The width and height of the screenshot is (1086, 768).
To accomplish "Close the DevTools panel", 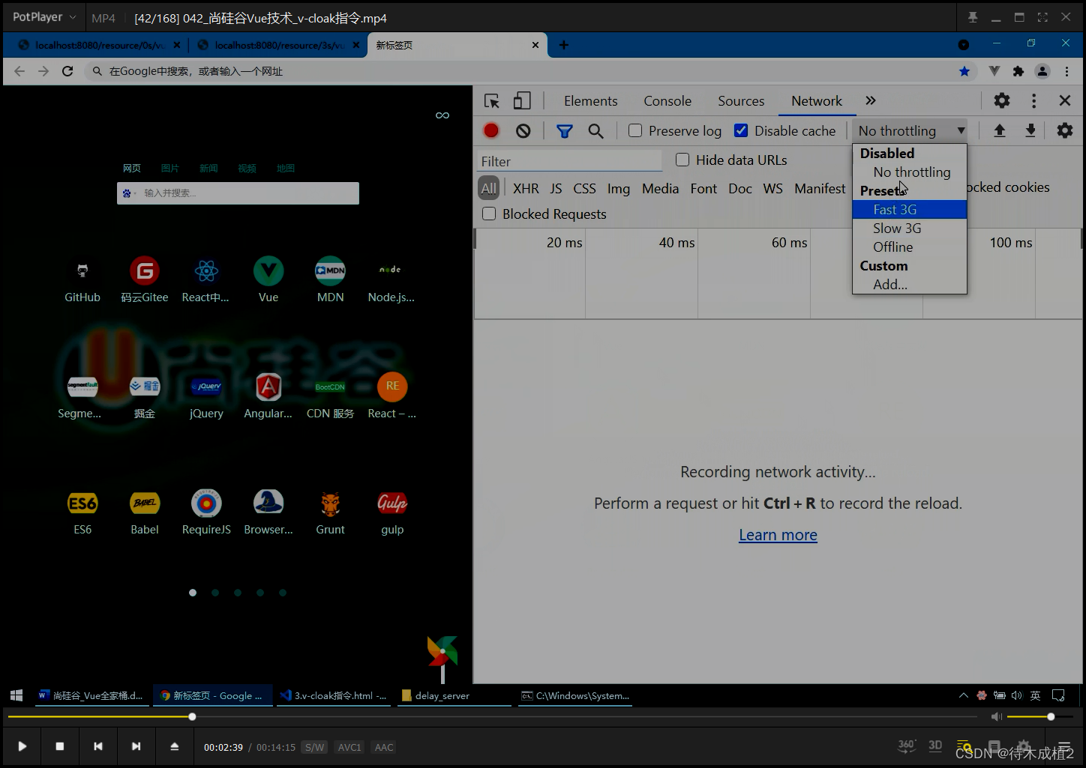I will coord(1064,100).
